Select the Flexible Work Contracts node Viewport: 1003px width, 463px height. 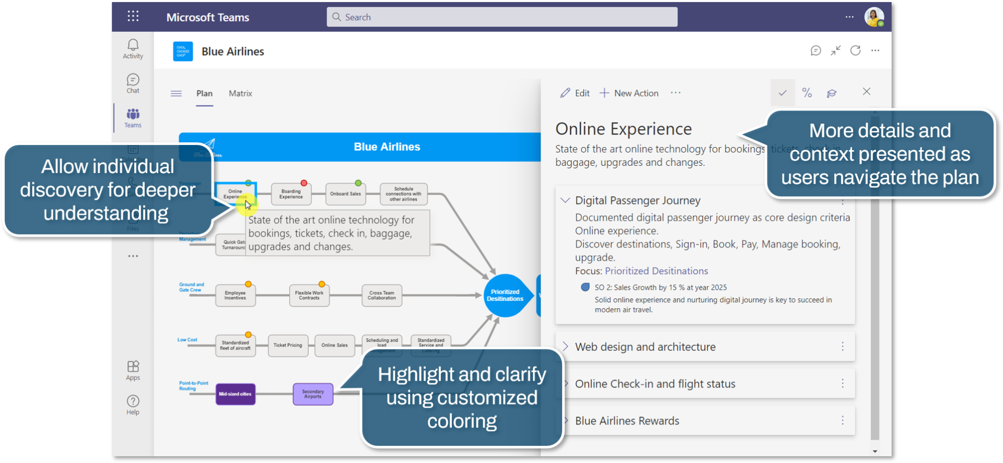tap(309, 296)
